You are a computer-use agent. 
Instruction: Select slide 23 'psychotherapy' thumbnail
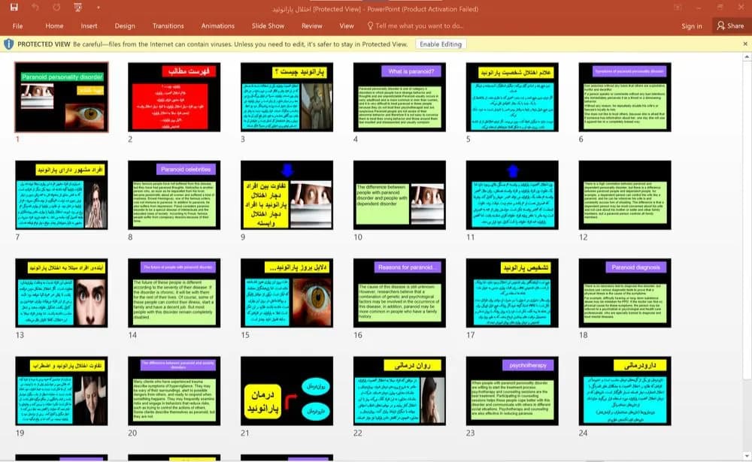click(x=512, y=391)
